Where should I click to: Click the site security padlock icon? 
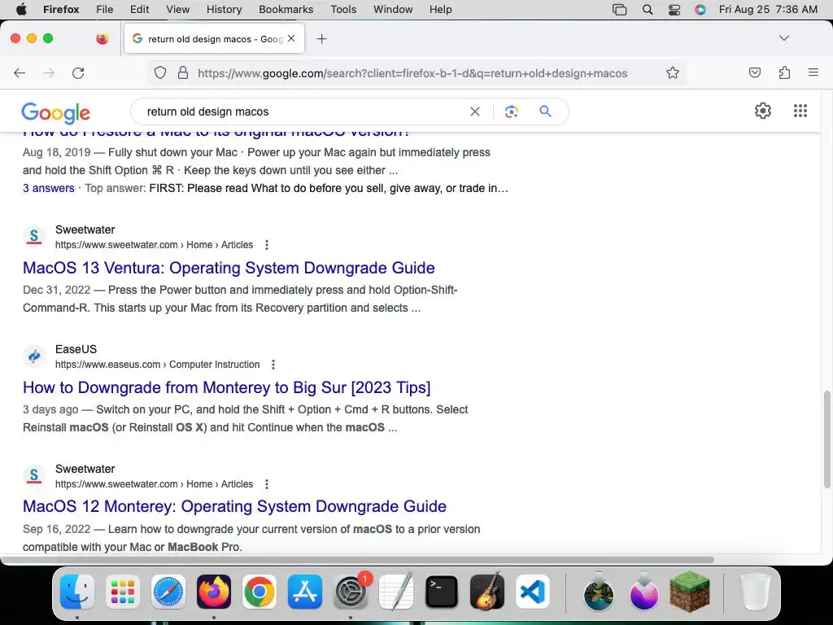pyautogui.click(x=183, y=72)
